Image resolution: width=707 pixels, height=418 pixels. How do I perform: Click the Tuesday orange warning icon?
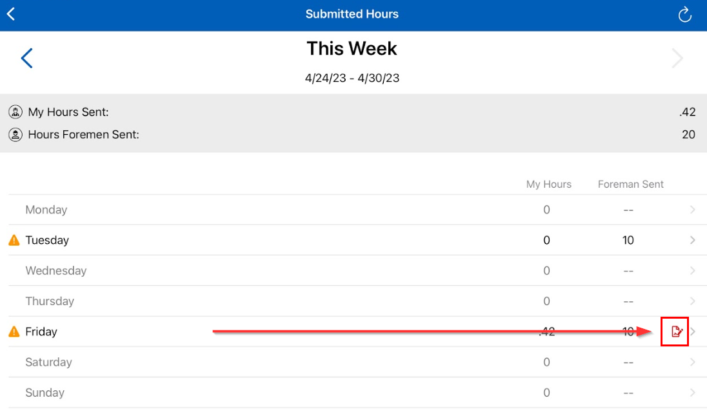[x=14, y=241]
